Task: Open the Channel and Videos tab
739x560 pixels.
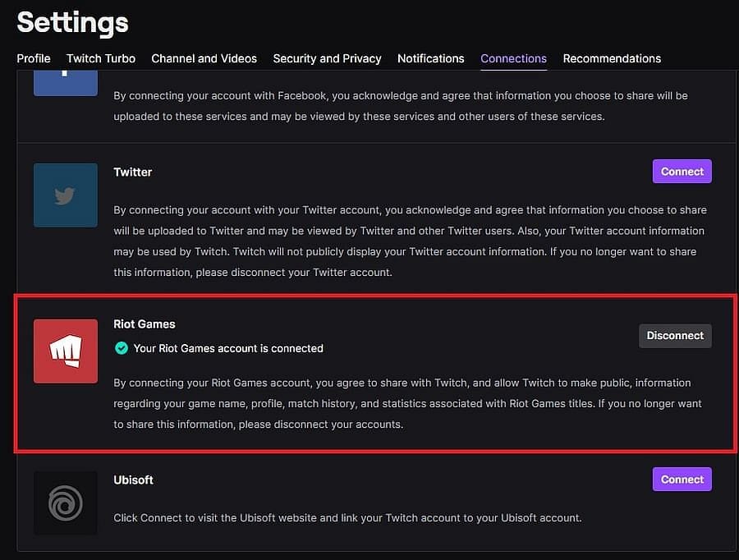Action: pyautogui.click(x=204, y=58)
